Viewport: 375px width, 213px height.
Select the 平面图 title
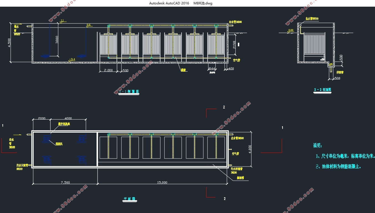(x=130, y=199)
